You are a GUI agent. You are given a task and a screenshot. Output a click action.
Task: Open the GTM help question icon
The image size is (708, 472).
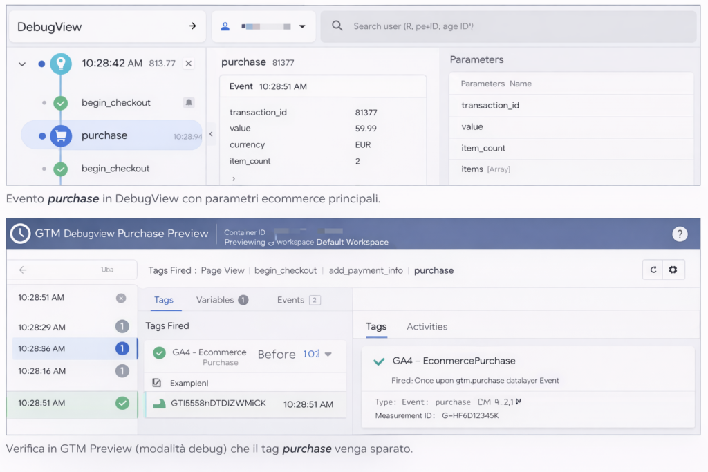point(680,234)
